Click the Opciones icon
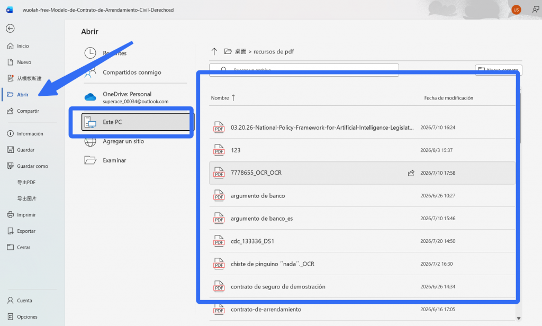Screen dimensions: 542x326 click(x=11, y=316)
